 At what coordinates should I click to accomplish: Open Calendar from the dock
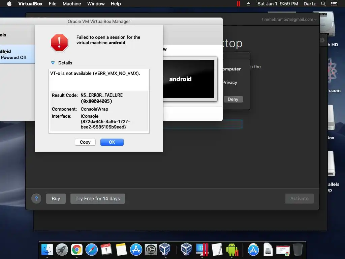pos(106,250)
